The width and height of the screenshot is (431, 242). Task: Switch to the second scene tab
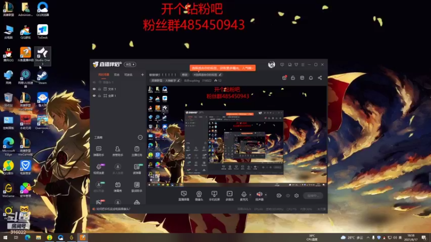pyautogui.click(x=116, y=75)
